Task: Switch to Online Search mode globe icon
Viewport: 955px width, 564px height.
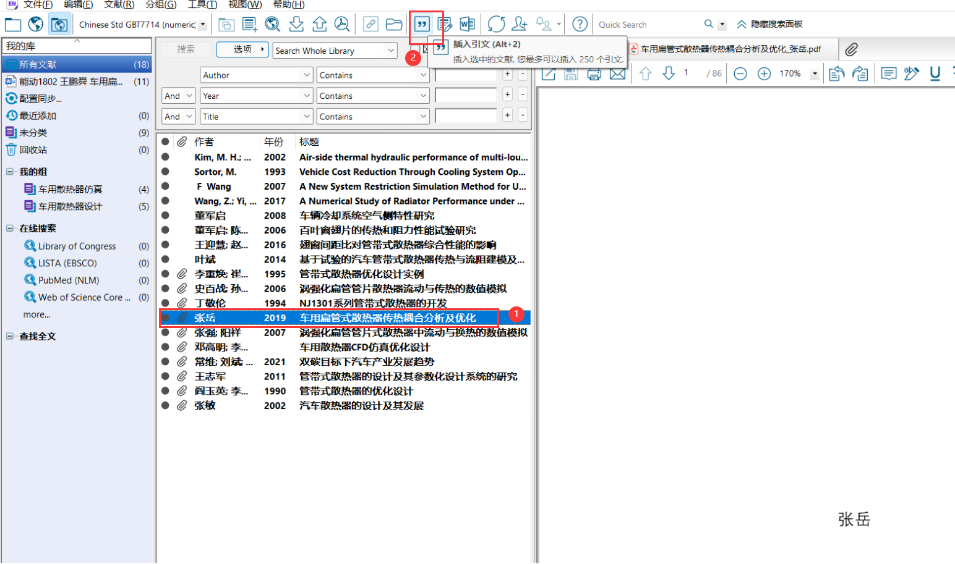Action: 36,25
